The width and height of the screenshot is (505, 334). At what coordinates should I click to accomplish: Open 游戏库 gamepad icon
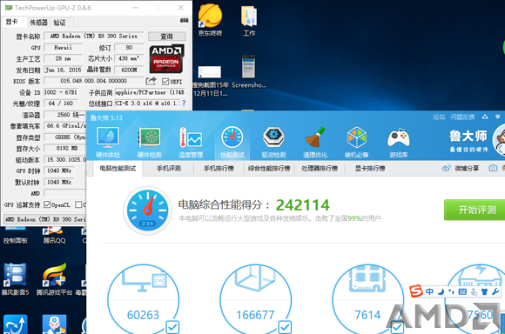click(x=399, y=142)
